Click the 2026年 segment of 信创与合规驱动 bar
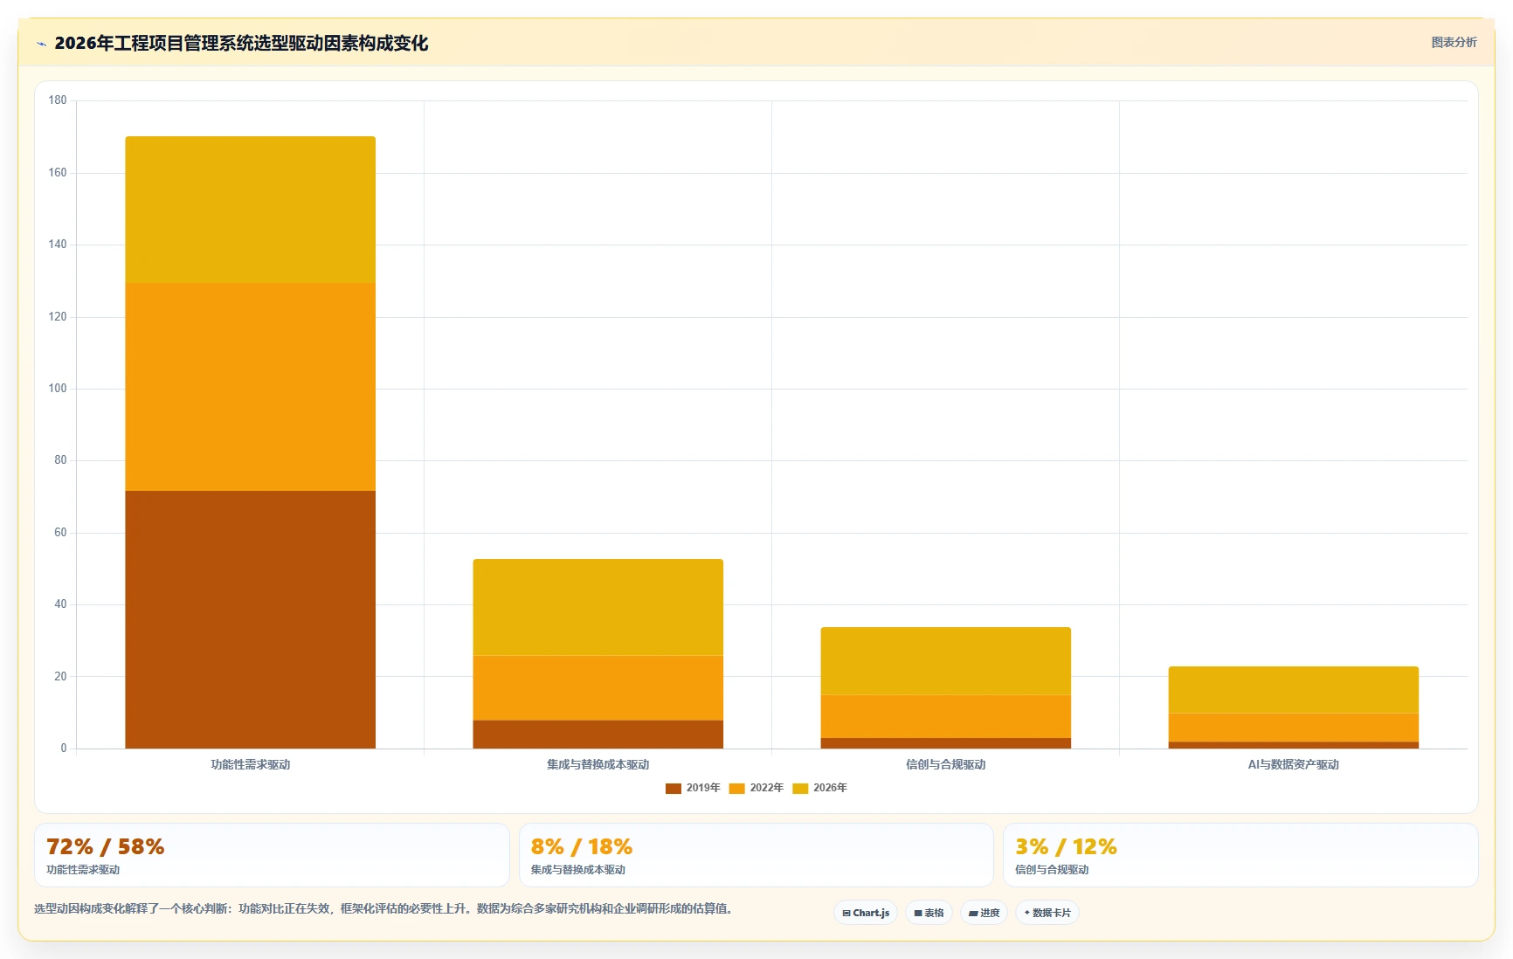Screen dimensions: 1513x959 click(x=946, y=661)
